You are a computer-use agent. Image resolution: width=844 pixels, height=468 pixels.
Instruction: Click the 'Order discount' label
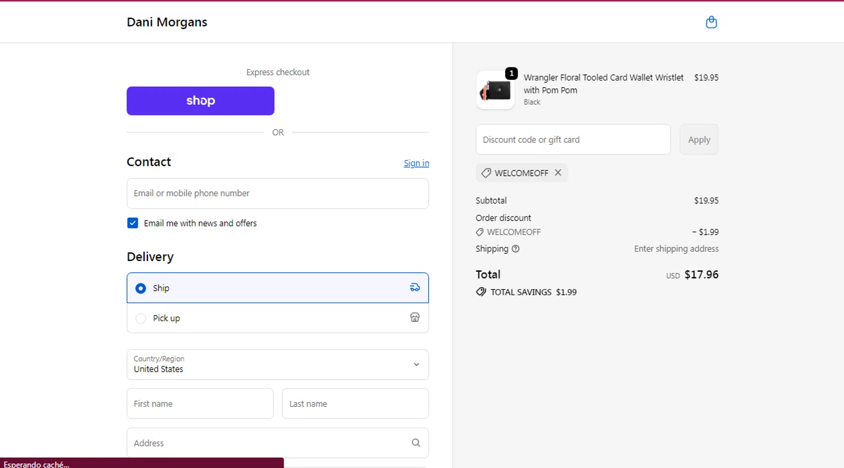point(503,218)
